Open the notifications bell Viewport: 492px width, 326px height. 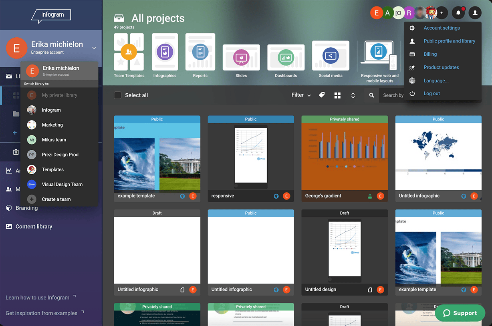(458, 13)
